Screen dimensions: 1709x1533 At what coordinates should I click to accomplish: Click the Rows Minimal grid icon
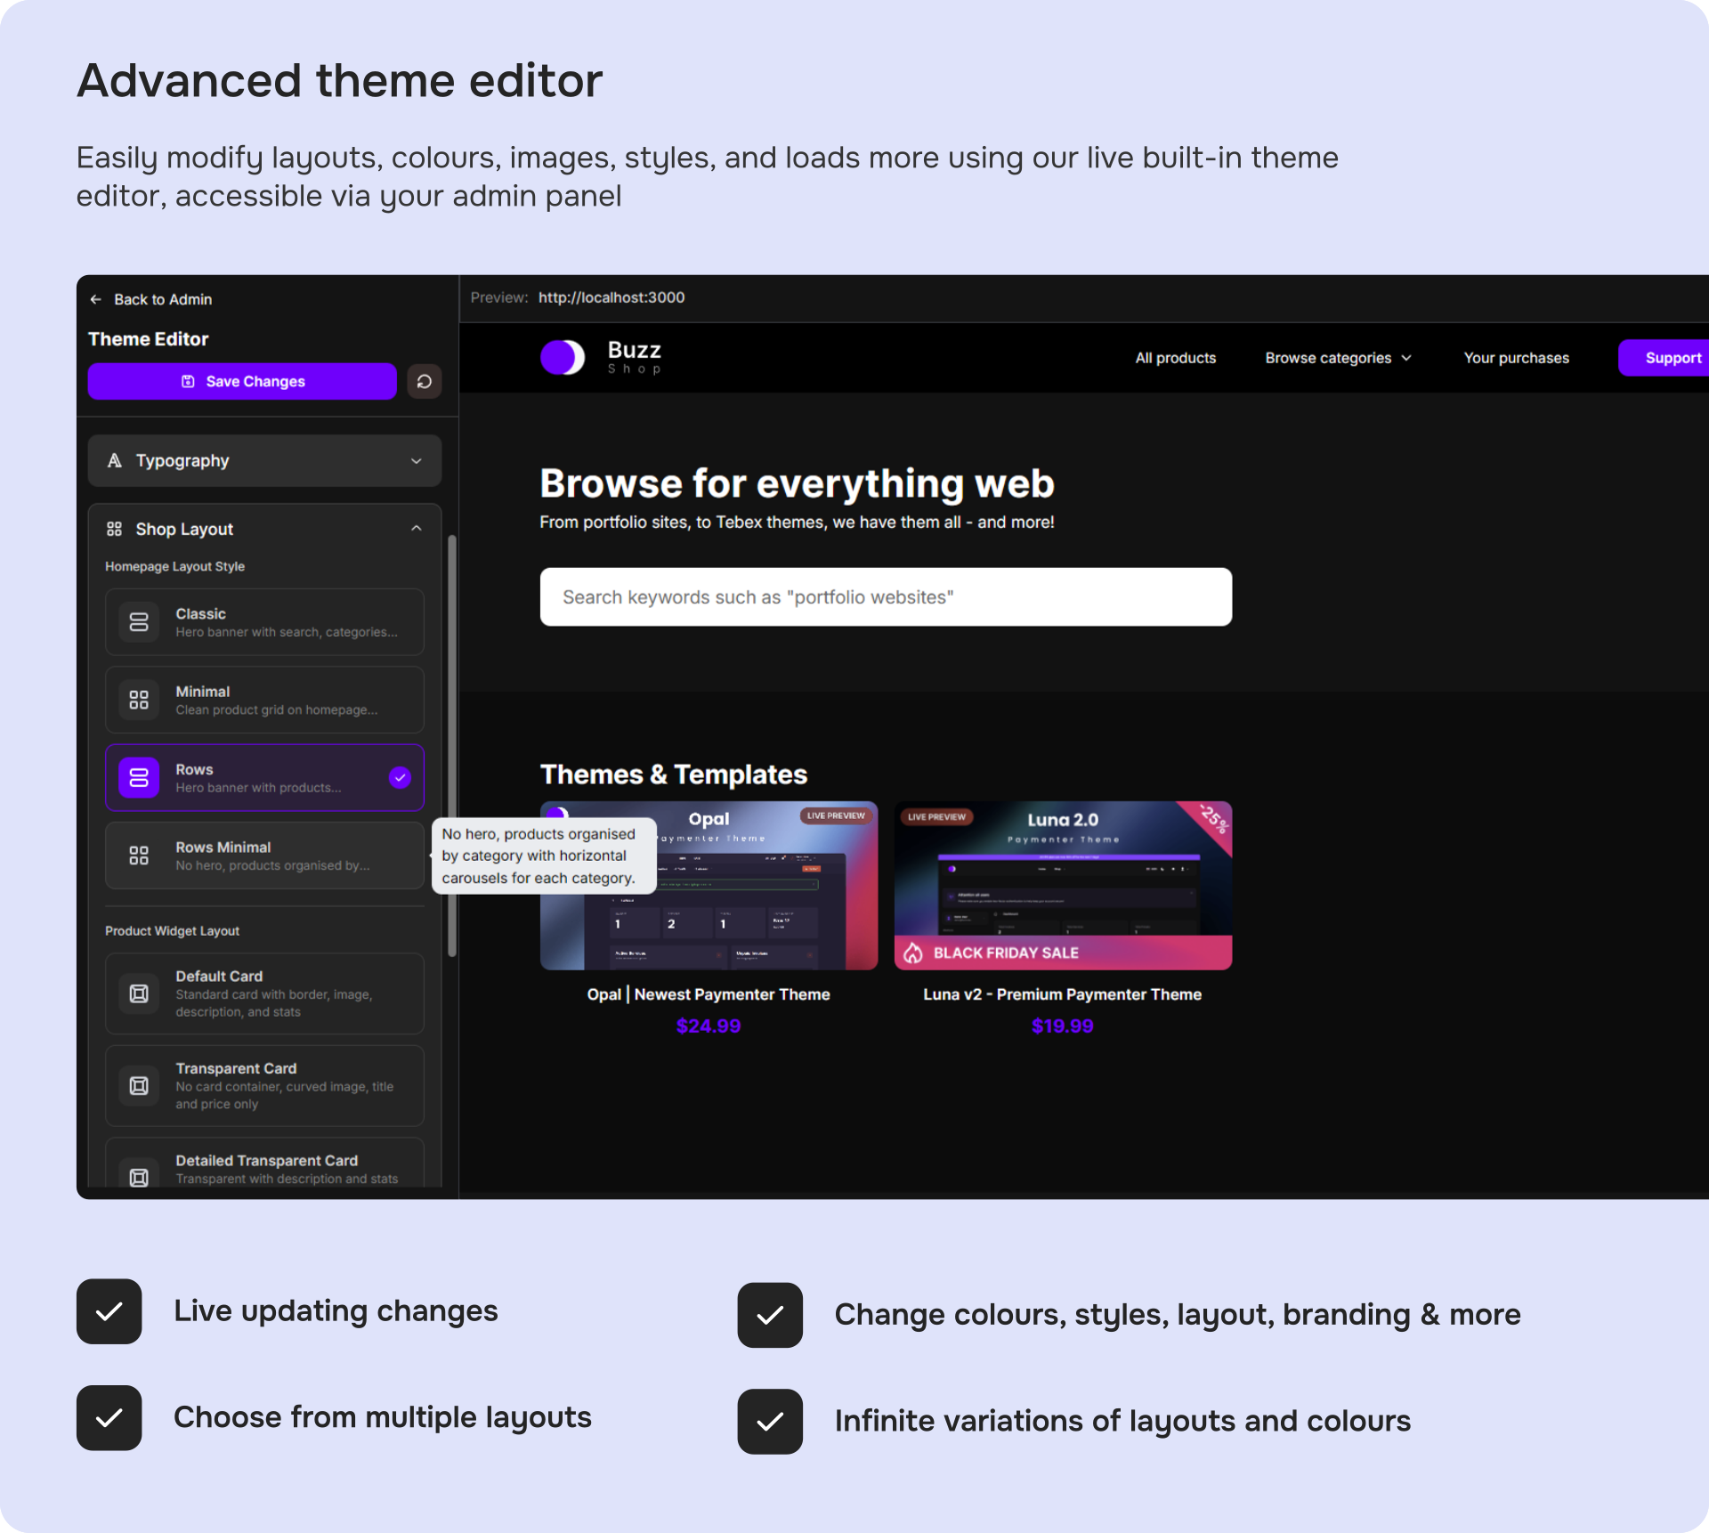(x=139, y=856)
